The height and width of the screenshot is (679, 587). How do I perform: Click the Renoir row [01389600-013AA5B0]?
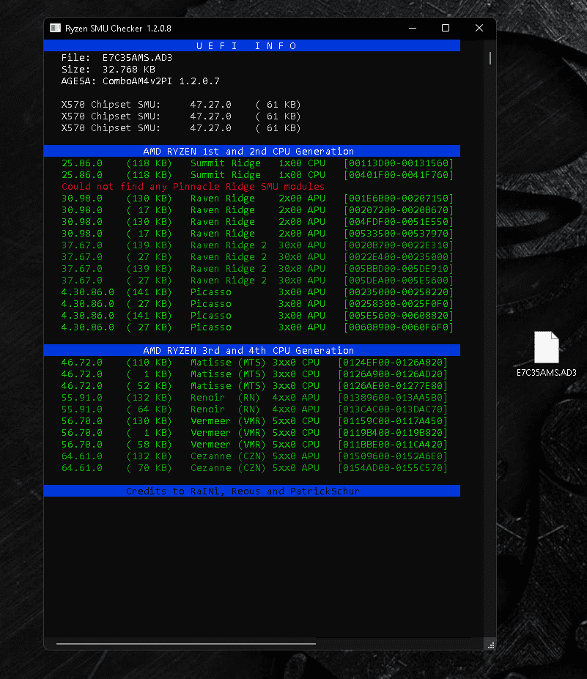click(x=254, y=397)
